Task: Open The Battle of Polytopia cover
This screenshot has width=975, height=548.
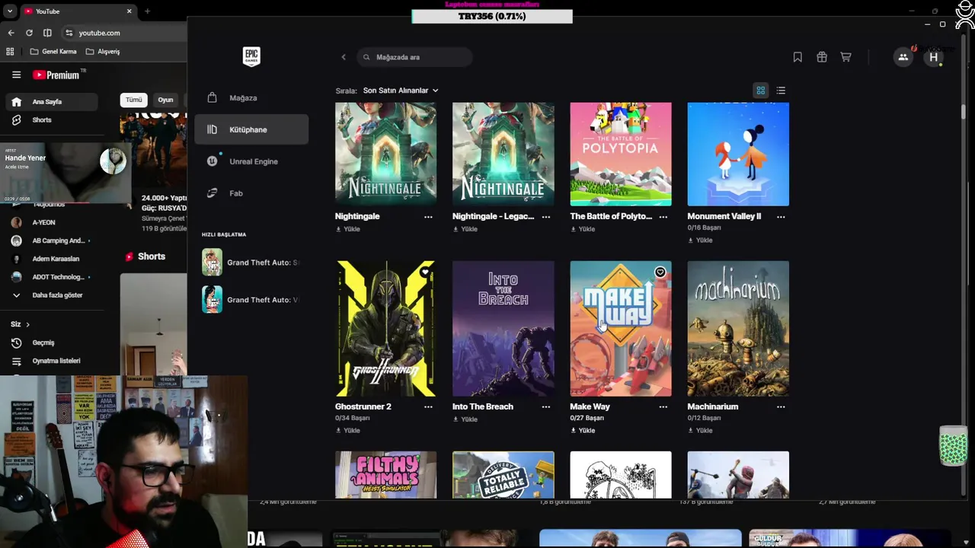Action: pos(621,155)
